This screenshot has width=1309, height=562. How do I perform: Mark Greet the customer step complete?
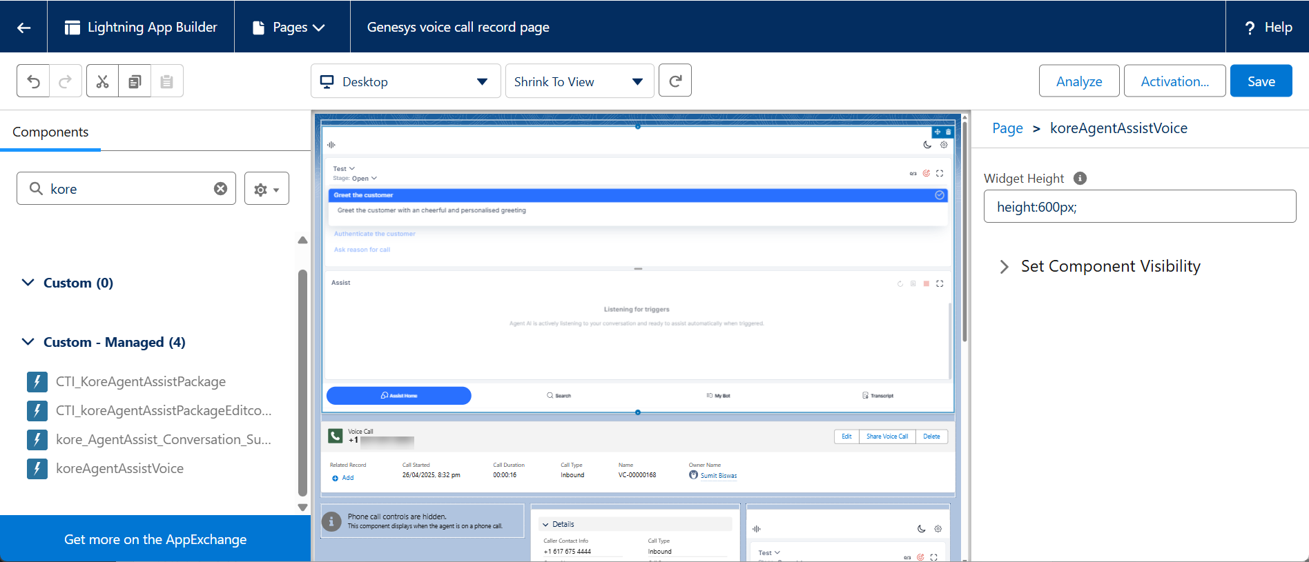[940, 195]
